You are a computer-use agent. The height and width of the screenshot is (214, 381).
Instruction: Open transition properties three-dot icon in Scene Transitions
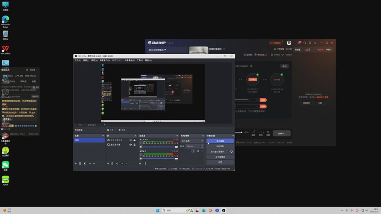click(202, 151)
